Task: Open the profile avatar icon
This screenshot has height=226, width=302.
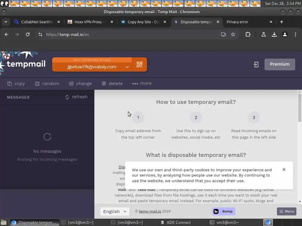Action: point(285,34)
